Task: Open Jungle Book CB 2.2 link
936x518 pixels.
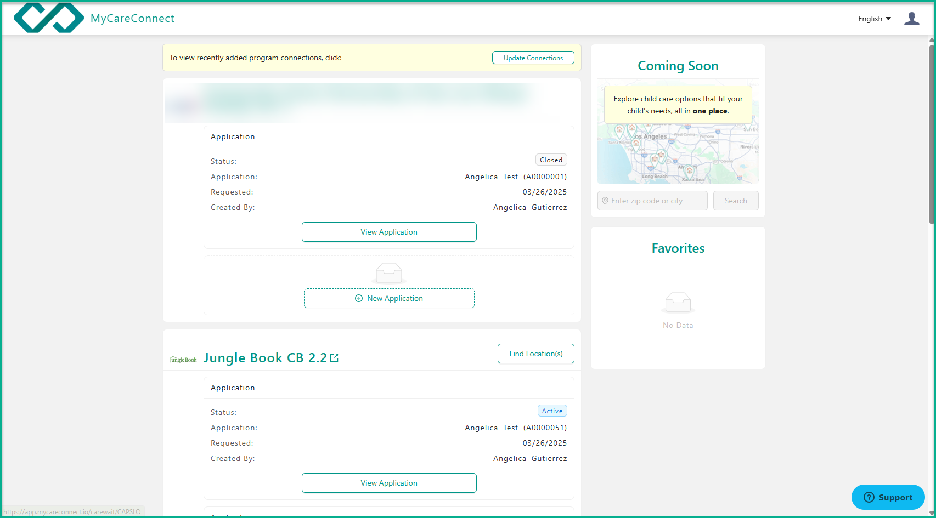Action: point(265,358)
